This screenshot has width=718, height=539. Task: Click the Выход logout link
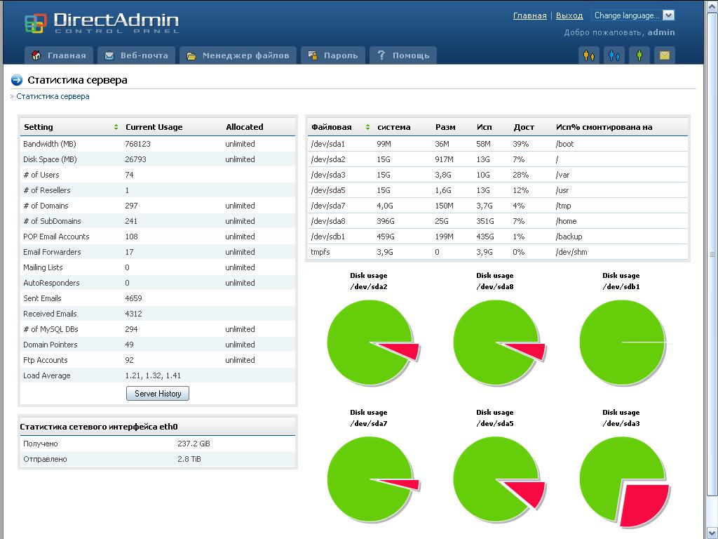tap(569, 15)
